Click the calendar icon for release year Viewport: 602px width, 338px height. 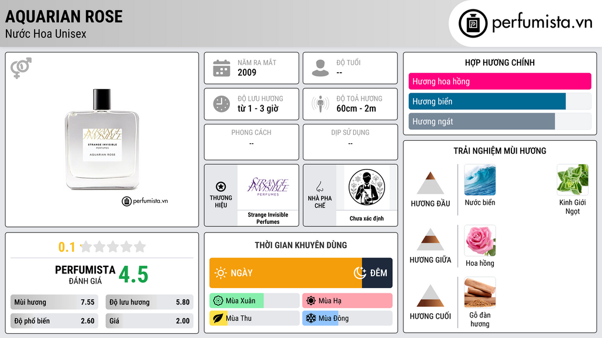pos(222,68)
